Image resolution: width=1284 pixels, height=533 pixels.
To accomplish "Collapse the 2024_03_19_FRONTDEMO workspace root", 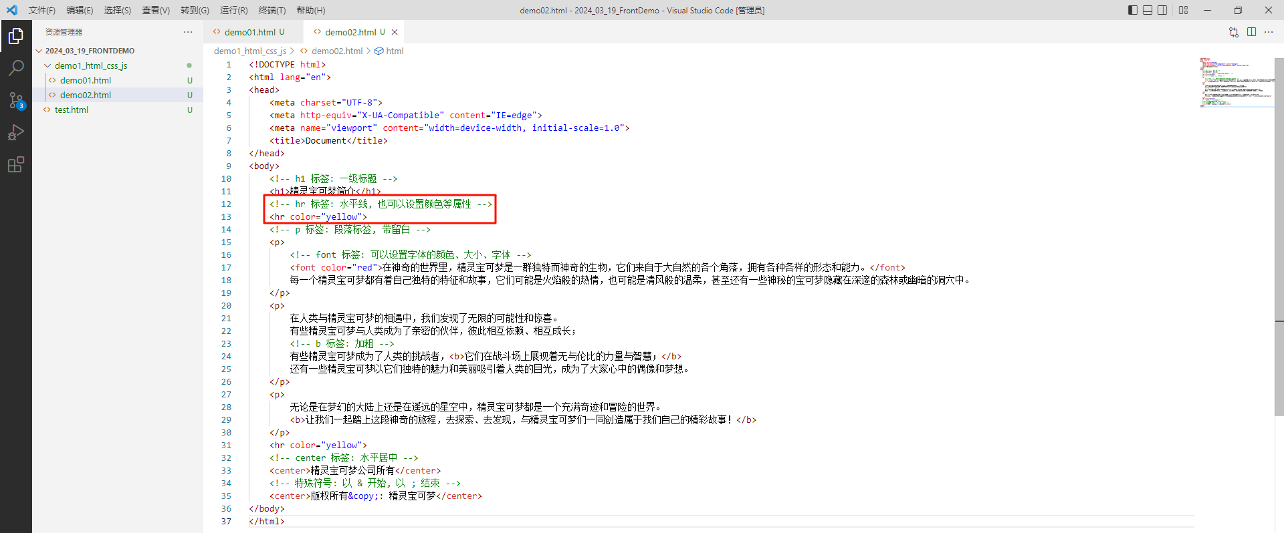I will click(39, 51).
